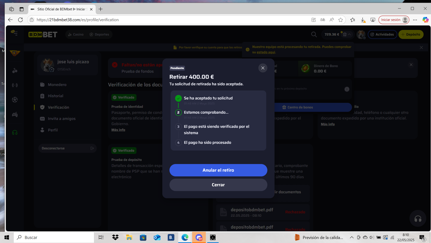This screenshot has width=431, height=243.
Task: Click the yellow Depósito button
Action: click(x=411, y=35)
